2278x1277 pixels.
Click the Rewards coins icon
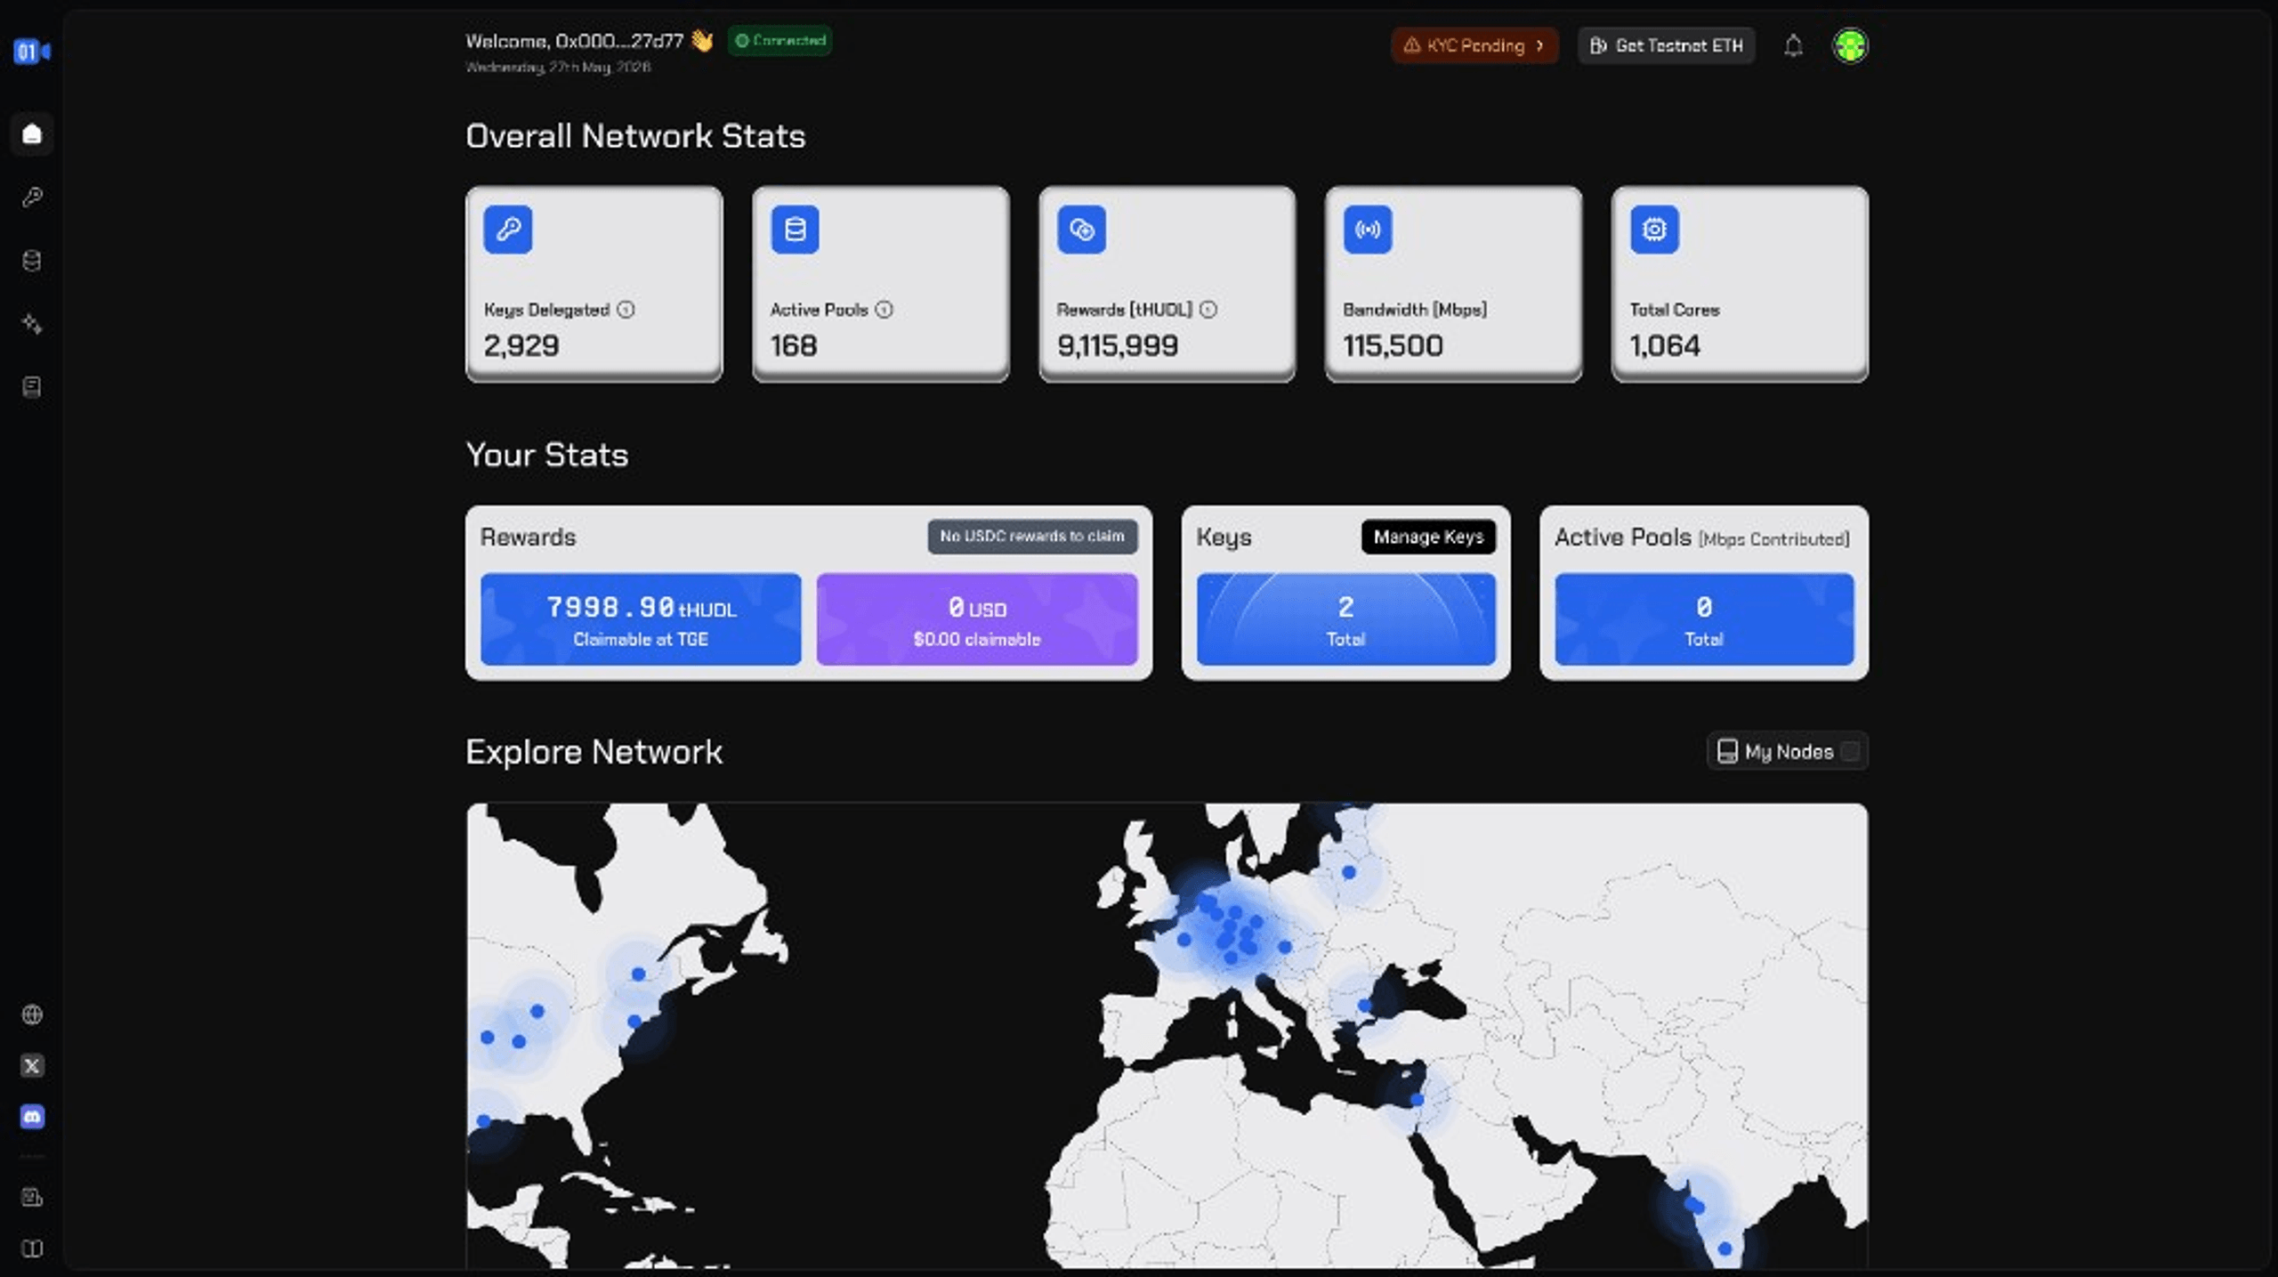1081,230
